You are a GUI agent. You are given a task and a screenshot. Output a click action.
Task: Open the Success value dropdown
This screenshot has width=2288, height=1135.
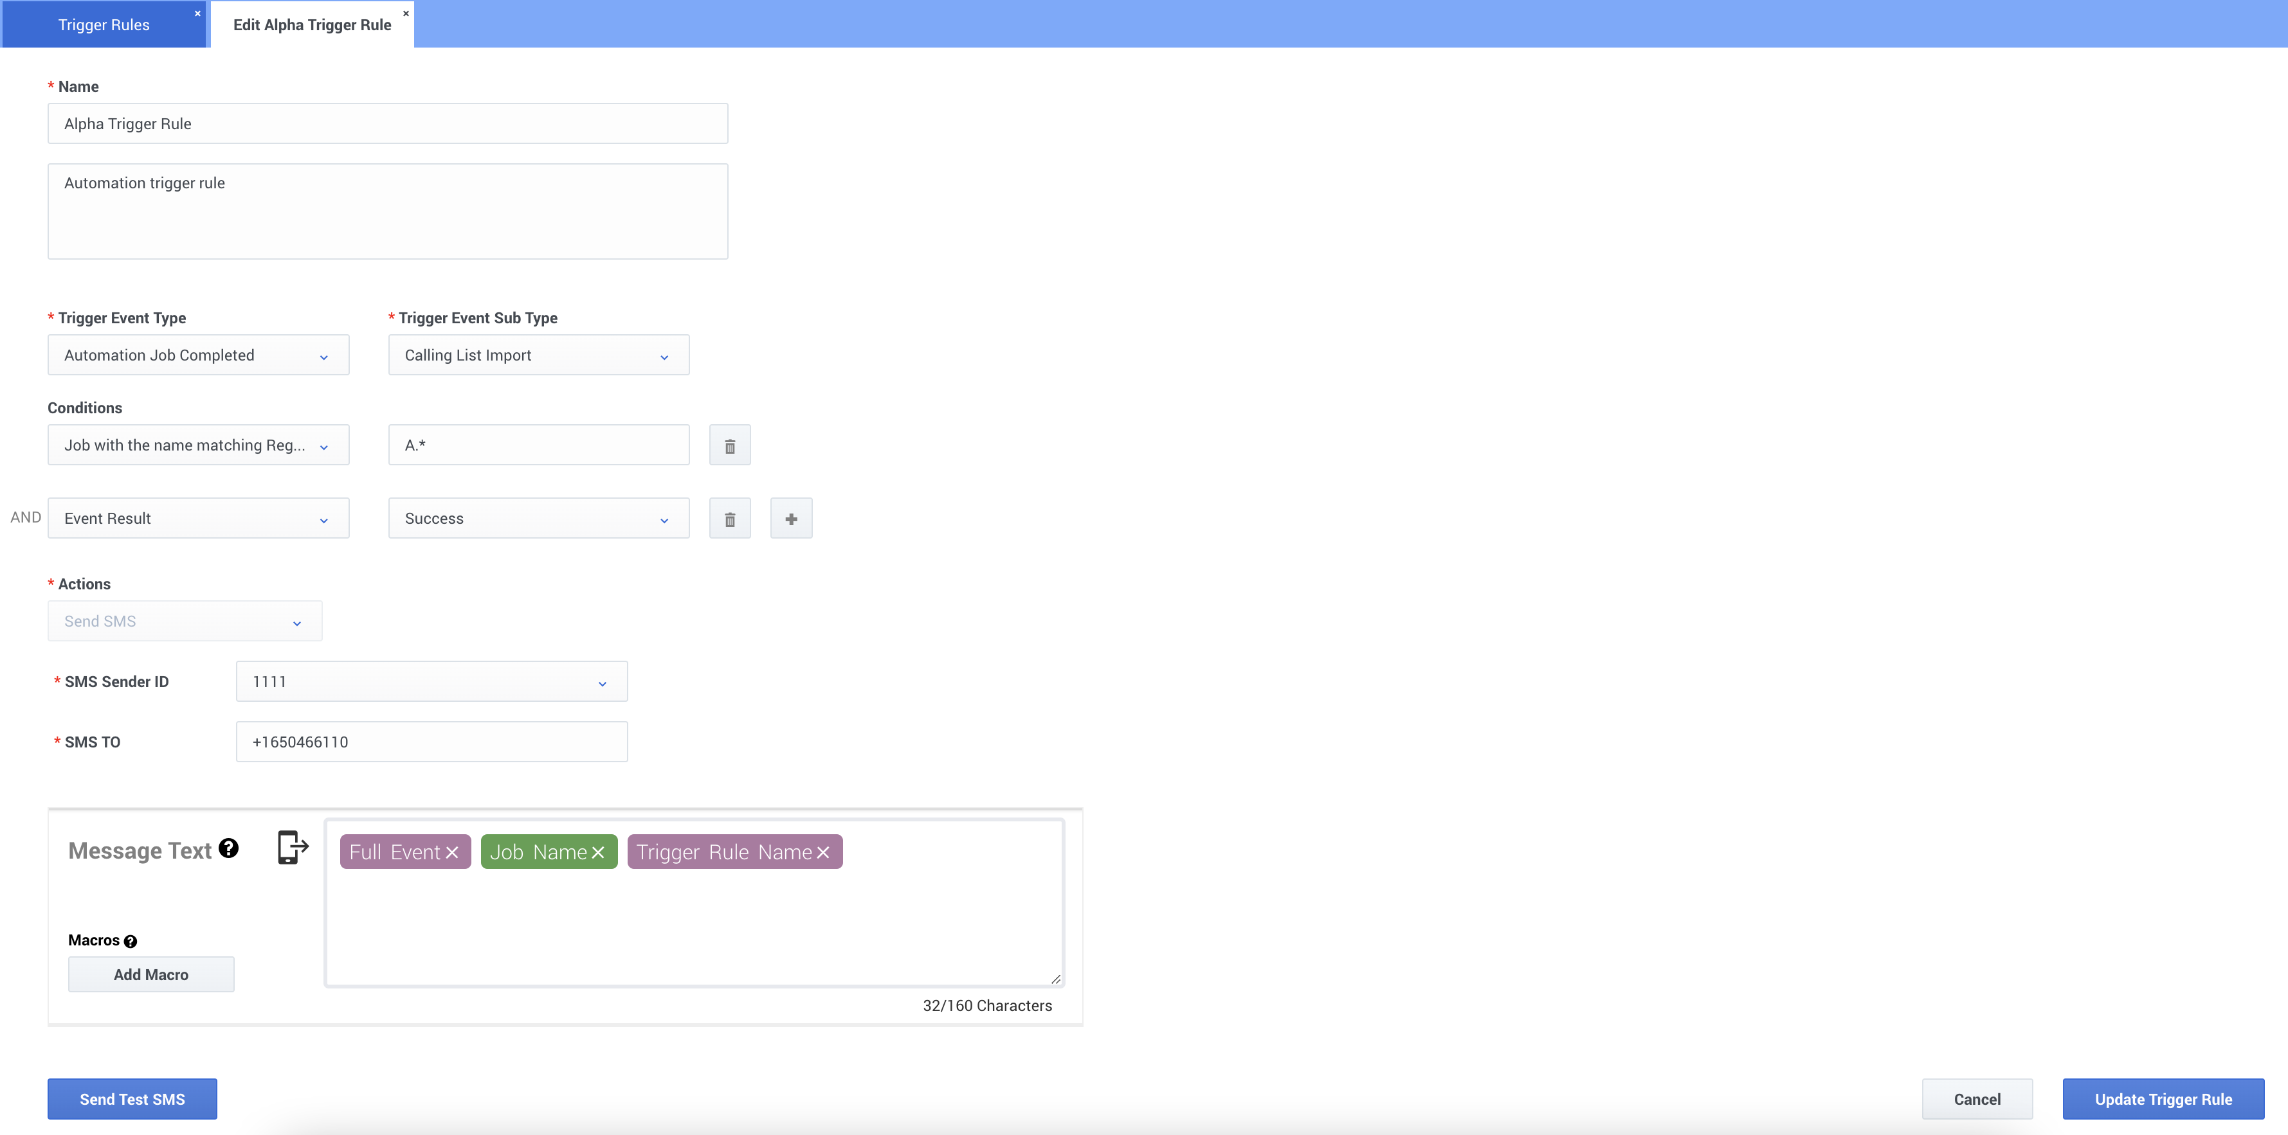tap(538, 518)
